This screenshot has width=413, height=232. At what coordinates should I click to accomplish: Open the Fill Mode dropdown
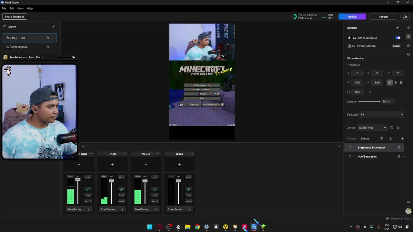[x=382, y=115]
